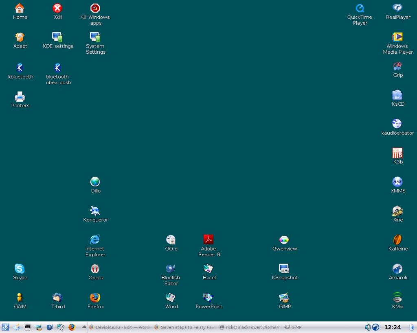Open the Home desktop icon
417x333 pixels.
coord(20,9)
